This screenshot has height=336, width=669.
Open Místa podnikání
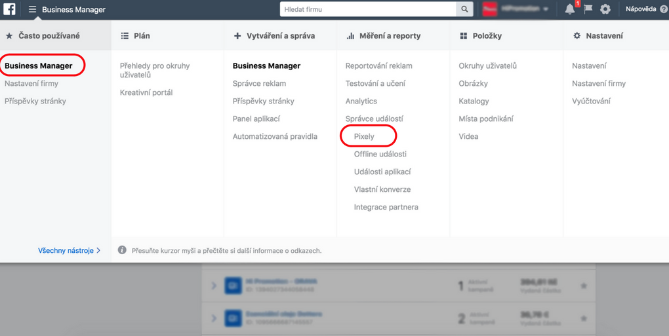[x=486, y=119]
